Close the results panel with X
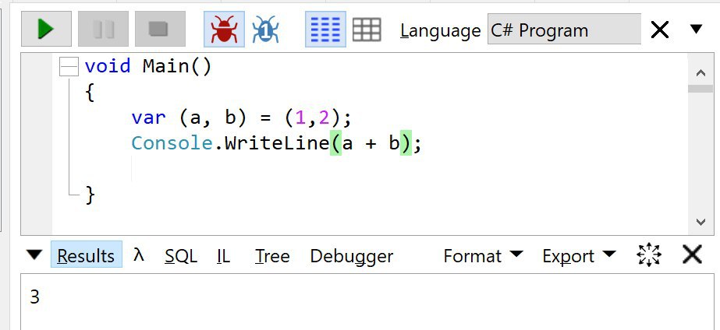Viewport: 720px width, 330px height. coord(692,255)
